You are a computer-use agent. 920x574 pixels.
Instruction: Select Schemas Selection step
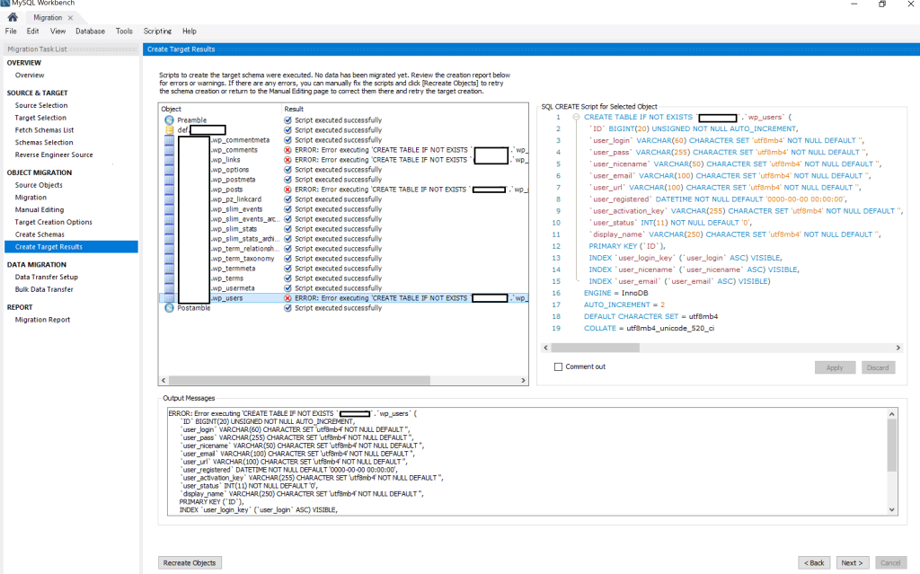44,142
